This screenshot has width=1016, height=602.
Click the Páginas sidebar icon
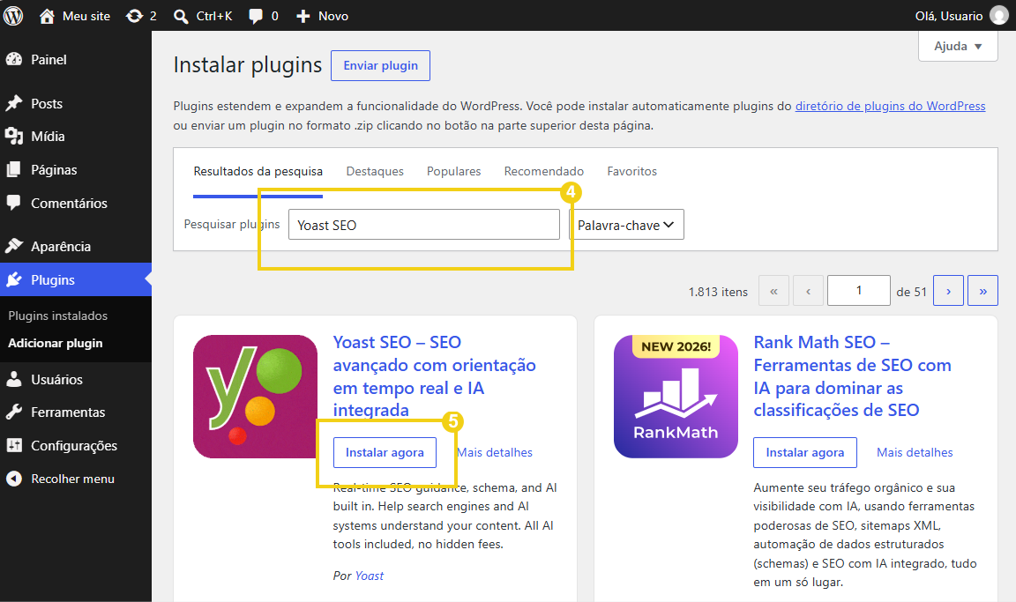13,169
